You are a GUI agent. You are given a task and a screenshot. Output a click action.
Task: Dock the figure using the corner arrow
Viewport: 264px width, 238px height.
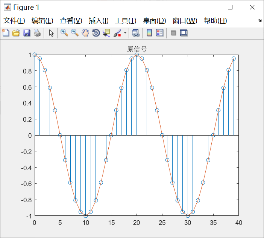(260, 21)
